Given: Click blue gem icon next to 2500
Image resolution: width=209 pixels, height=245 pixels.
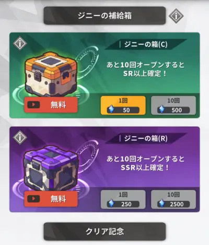Looking at the screenshot, I should point(162,204).
